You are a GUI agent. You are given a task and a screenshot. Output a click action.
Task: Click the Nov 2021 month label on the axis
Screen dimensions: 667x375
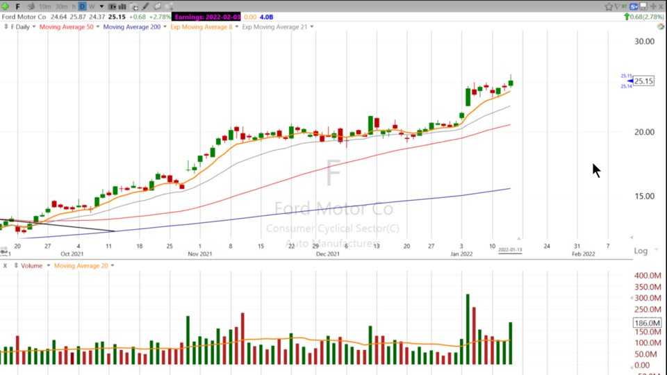(x=200, y=254)
